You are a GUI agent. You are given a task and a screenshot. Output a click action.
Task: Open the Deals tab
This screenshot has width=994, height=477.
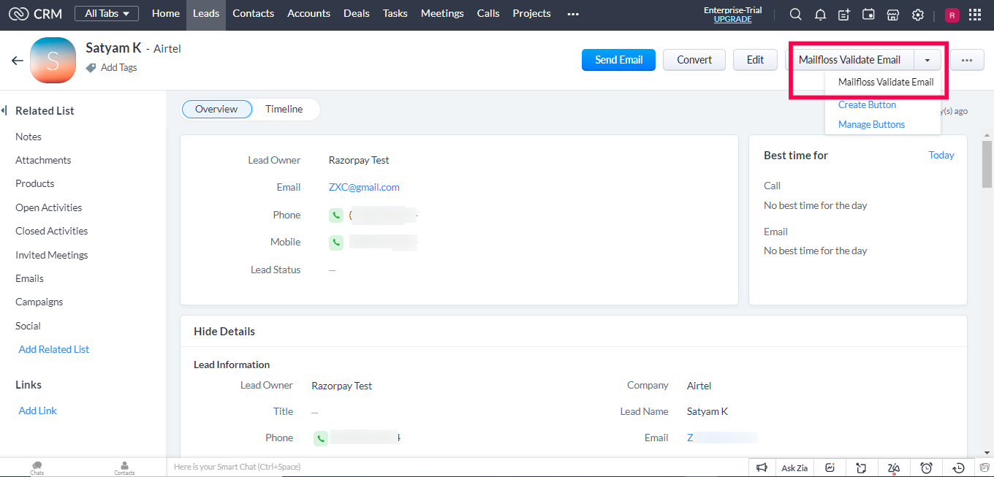point(356,13)
